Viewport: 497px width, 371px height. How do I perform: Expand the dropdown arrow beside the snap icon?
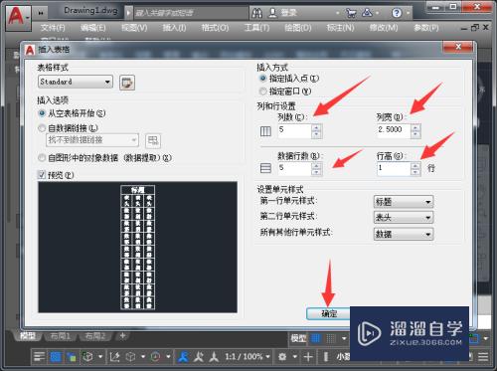pyautogui.click(x=344, y=338)
